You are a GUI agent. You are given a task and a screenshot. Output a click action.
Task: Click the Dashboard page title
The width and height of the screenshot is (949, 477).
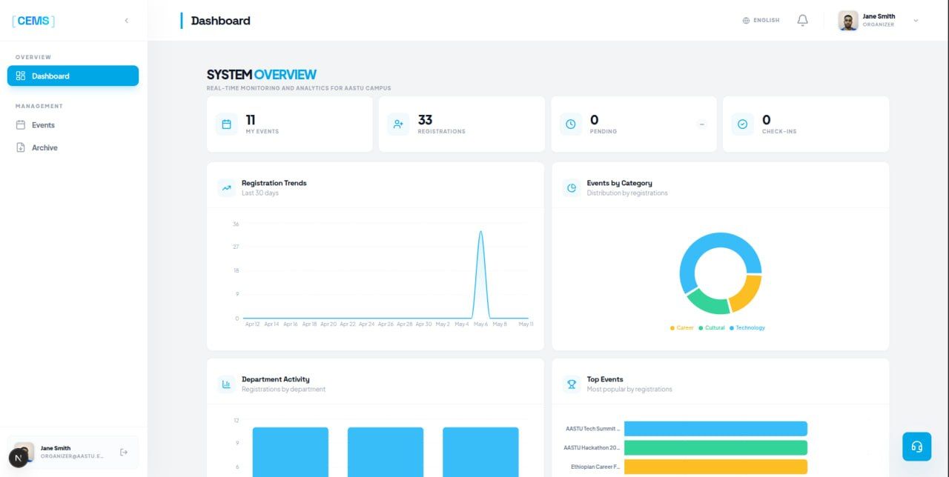tap(221, 21)
